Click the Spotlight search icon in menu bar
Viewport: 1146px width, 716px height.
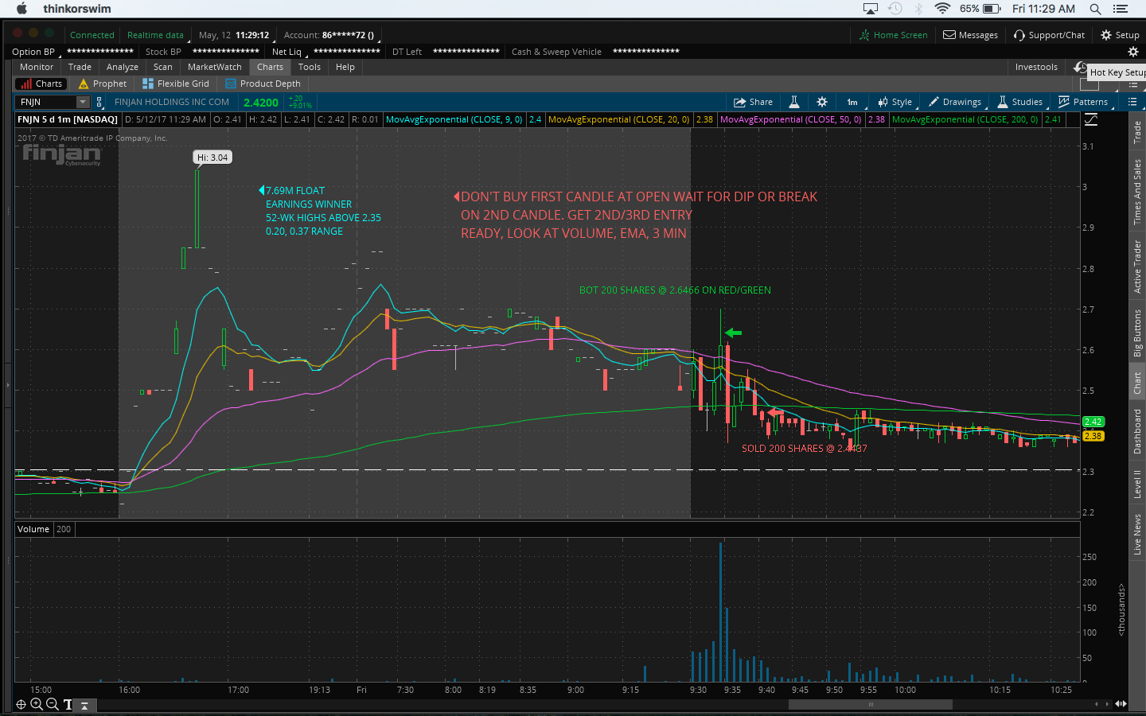(1095, 9)
